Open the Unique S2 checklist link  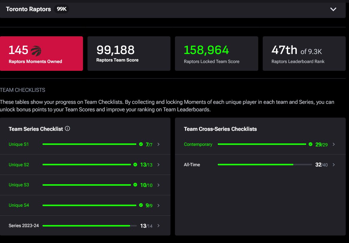coord(19,165)
